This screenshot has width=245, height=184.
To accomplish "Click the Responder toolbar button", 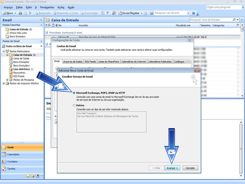I will click(x=43, y=13).
